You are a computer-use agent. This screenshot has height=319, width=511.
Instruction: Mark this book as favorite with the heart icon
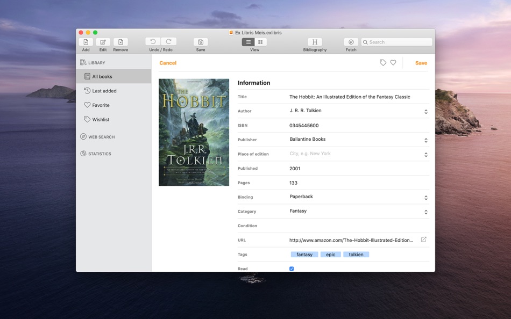click(393, 62)
